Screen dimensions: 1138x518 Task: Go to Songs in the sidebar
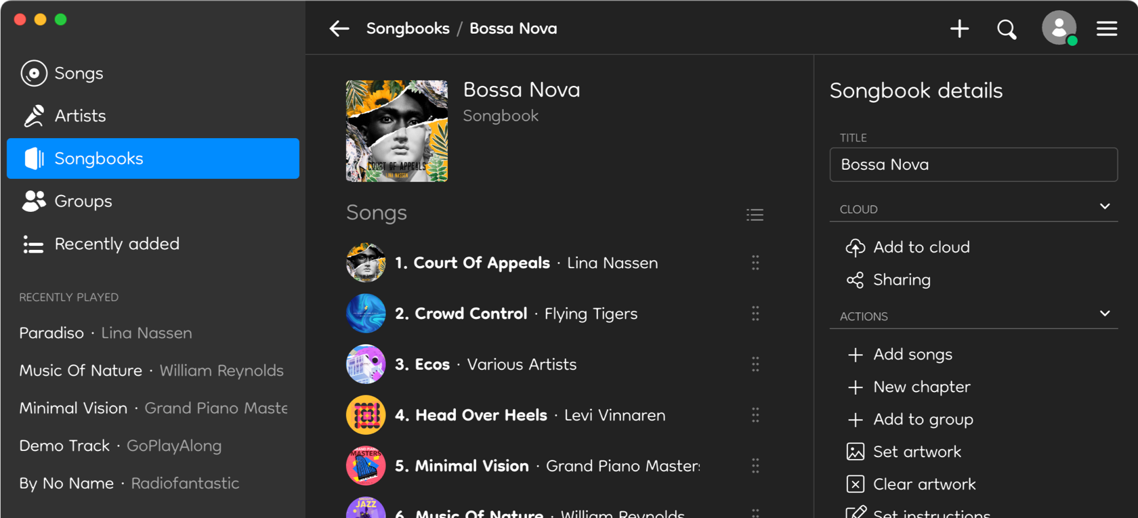[79, 73]
